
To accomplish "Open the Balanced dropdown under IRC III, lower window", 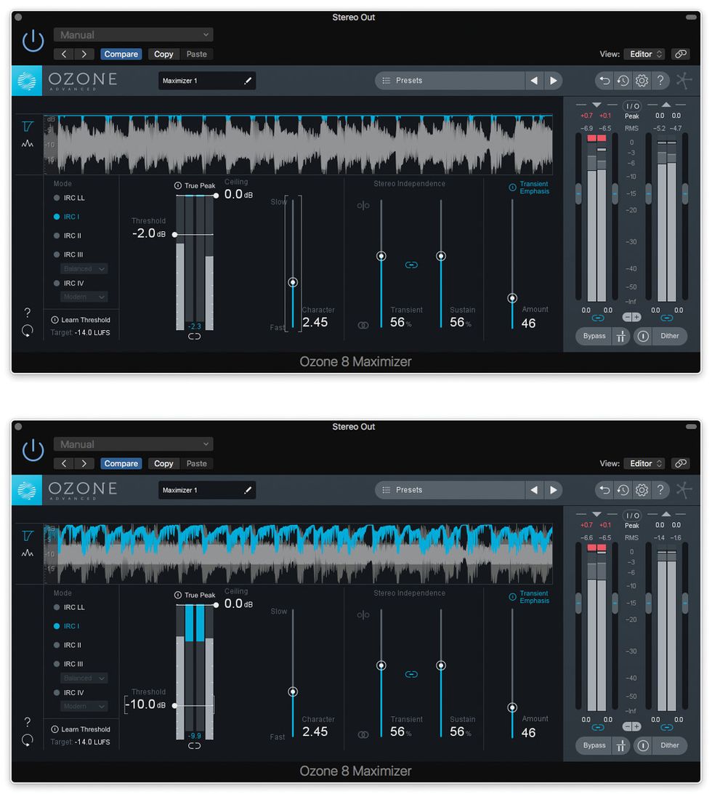I will click(x=84, y=678).
